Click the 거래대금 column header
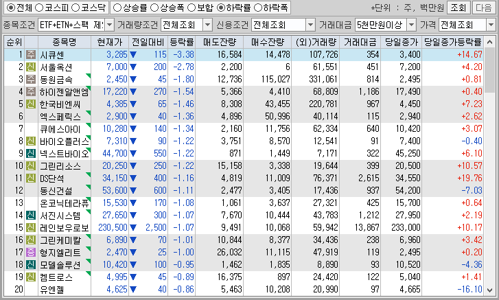499x300 pixels. tap(360, 42)
